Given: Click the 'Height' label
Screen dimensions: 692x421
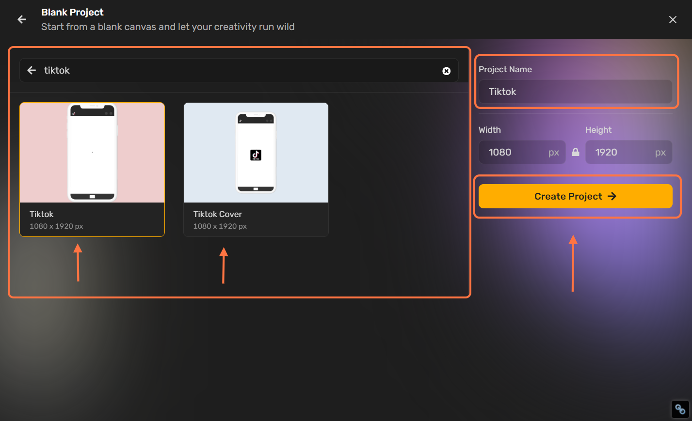Looking at the screenshot, I should pos(598,130).
